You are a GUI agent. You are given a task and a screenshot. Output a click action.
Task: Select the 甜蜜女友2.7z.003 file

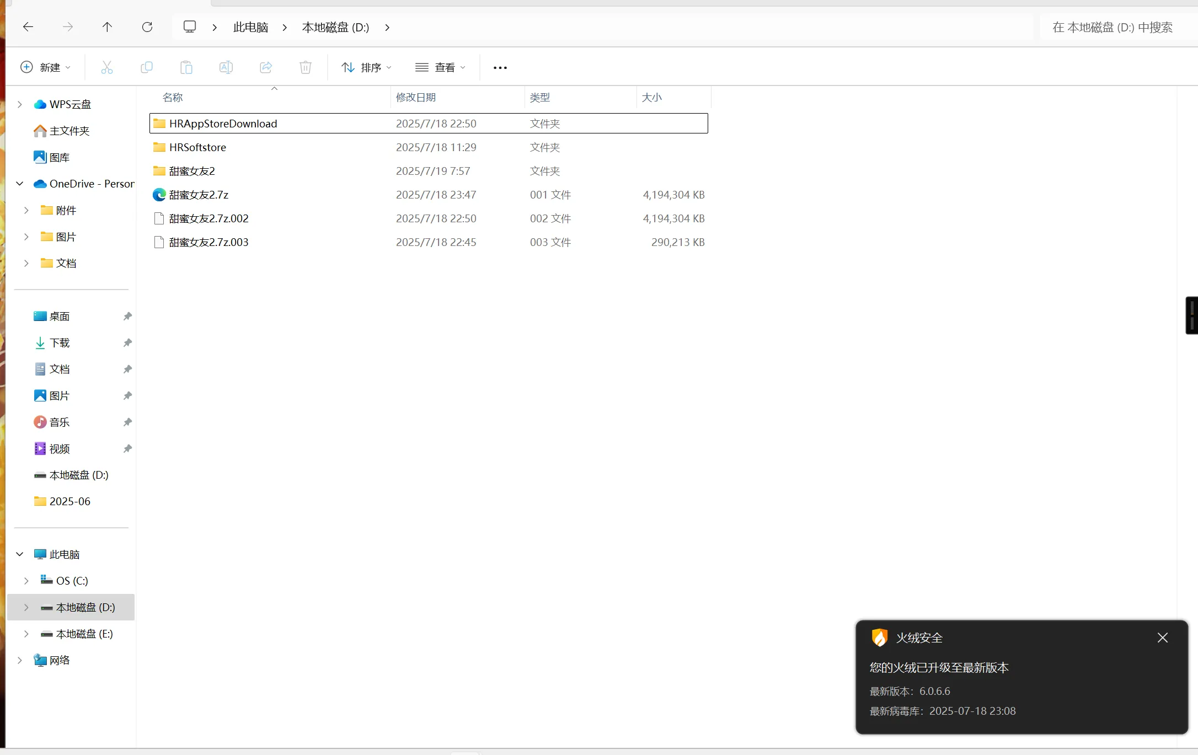coord(429,242)
